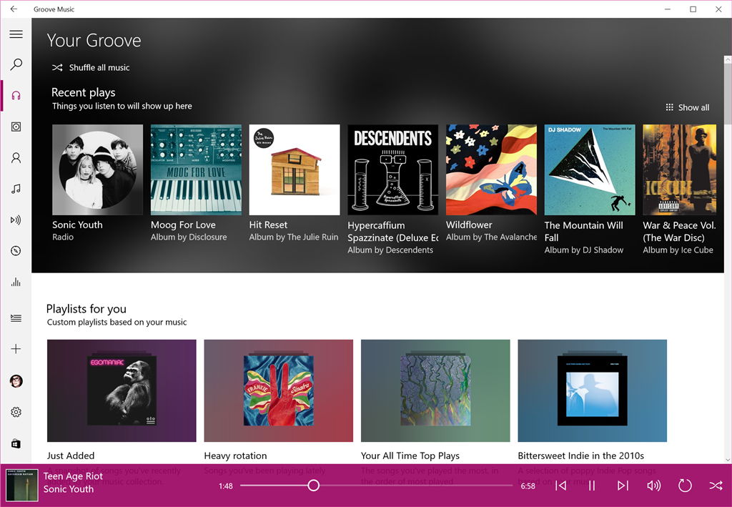Skip to previous track
This screenshot has height=507, width=732.
pos(560,486)
